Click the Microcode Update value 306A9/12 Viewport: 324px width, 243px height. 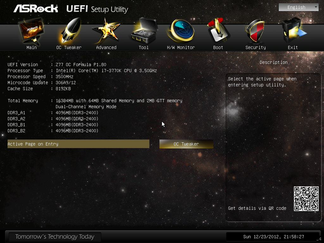[x=66, y=83]
